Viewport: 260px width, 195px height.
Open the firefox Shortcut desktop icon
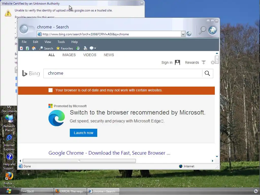[9, 180]
